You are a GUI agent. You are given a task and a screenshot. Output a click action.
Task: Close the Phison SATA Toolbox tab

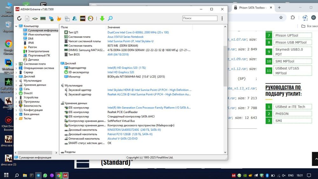pyautogui.click(x=271, y=8)
